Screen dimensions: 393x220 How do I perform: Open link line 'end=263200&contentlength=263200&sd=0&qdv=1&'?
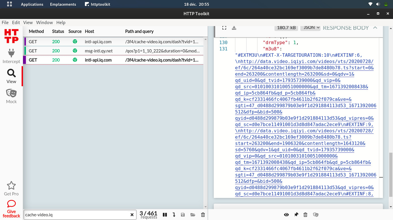295,74
